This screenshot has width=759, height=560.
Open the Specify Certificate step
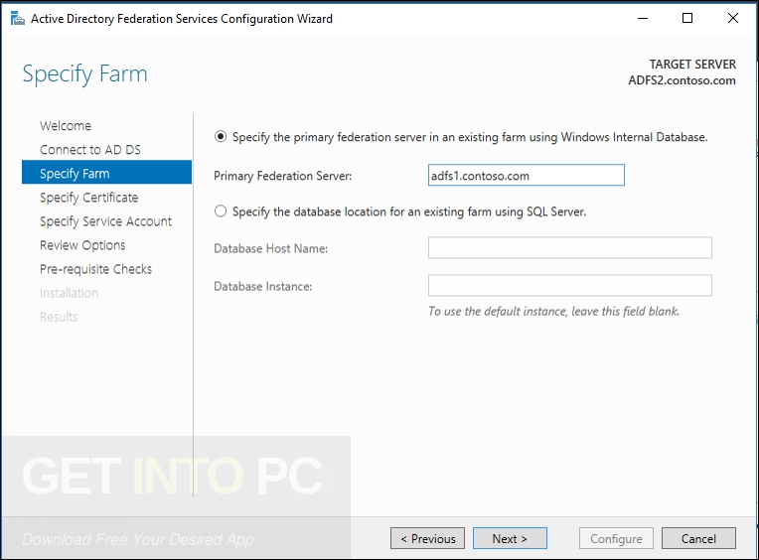click(x=89, y=198)
